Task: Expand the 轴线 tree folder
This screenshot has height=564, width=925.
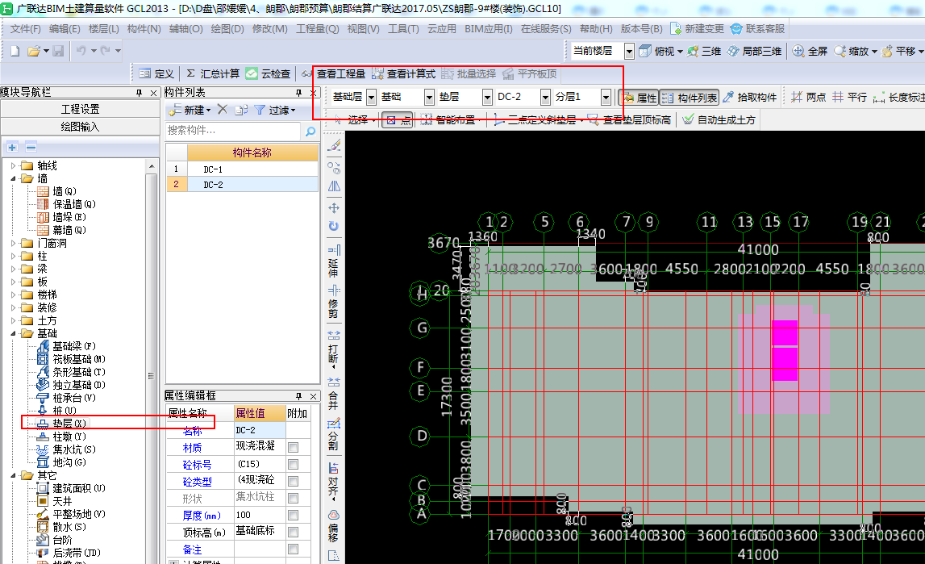Action: click(x=13, y=165)
